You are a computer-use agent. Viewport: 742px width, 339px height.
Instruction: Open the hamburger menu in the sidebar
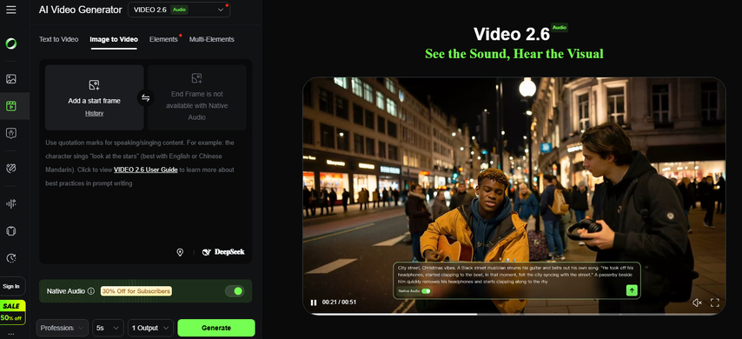click(x=11, y=10)
